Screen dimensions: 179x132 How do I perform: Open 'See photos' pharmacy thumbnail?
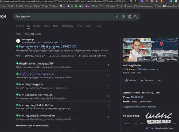point(137,50)
